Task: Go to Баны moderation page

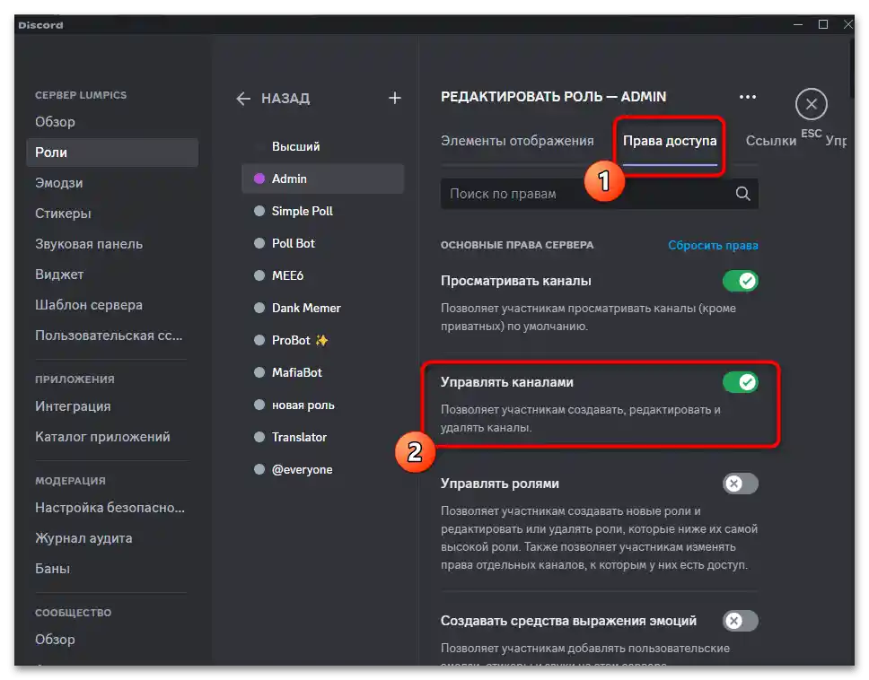Action: [x=52, y=569]
